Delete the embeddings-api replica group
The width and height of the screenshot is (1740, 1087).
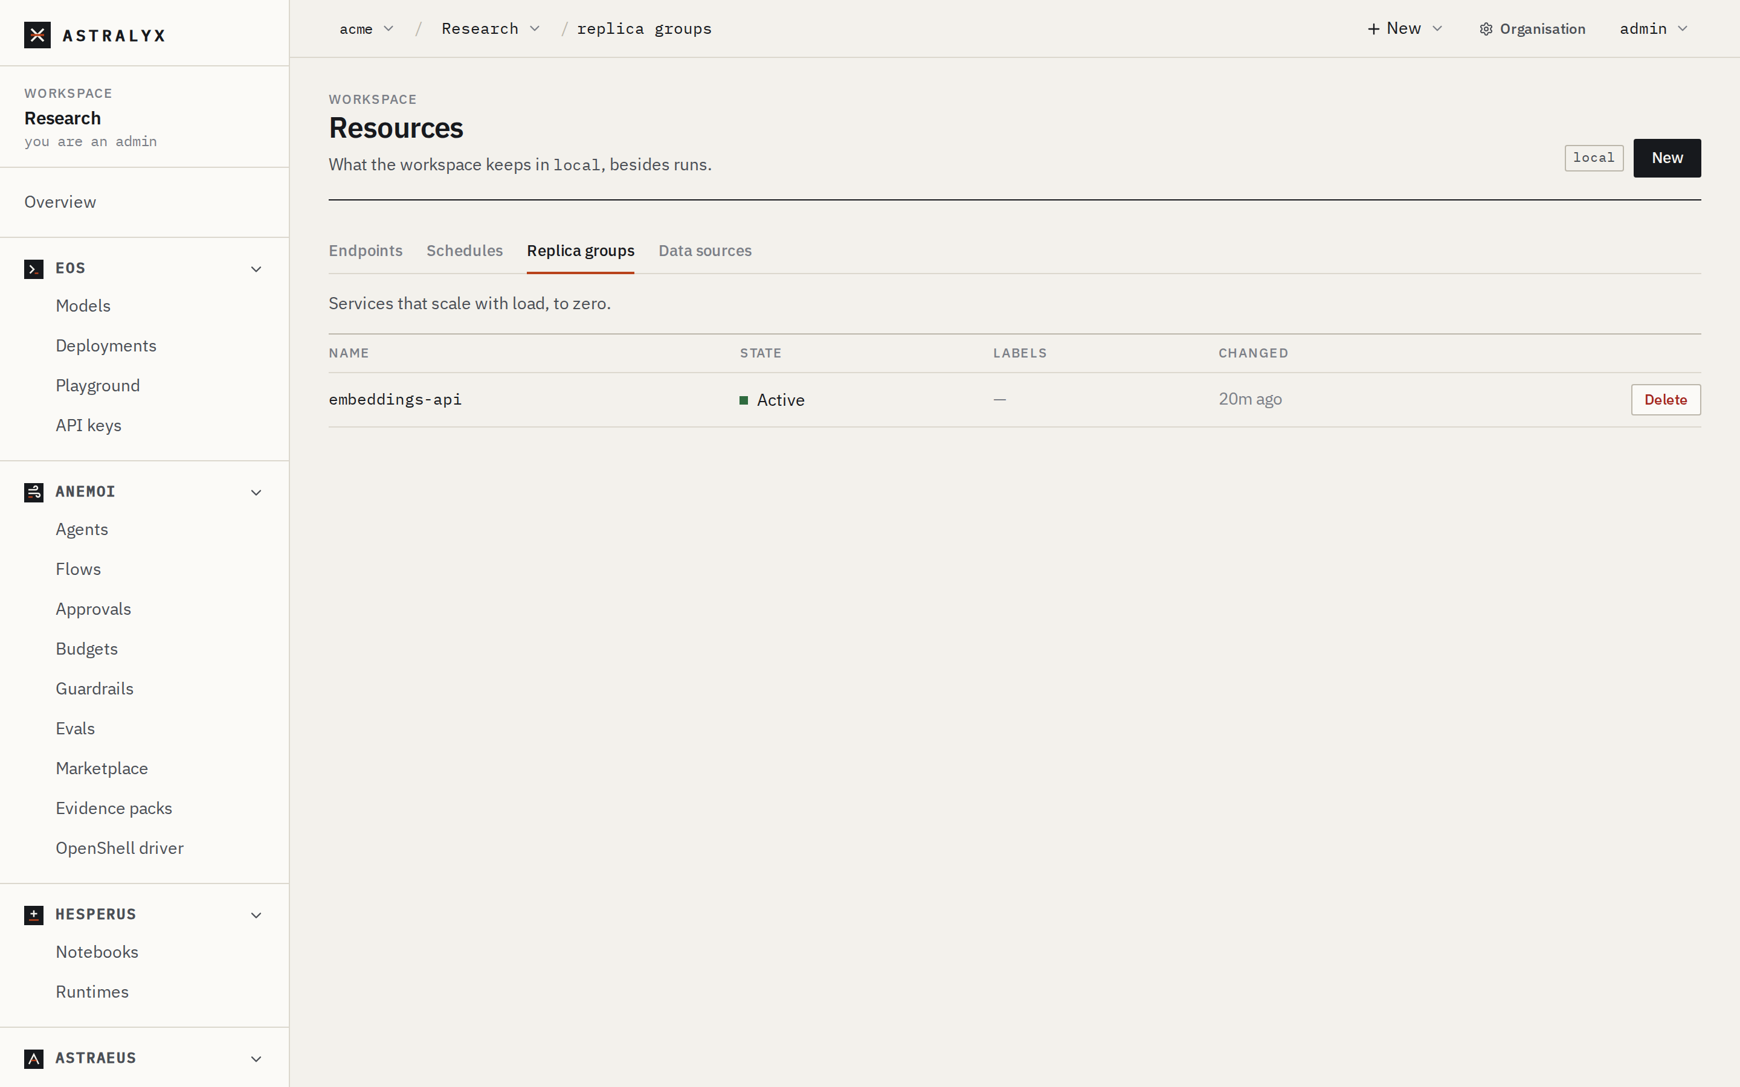tap(1665, 400)
